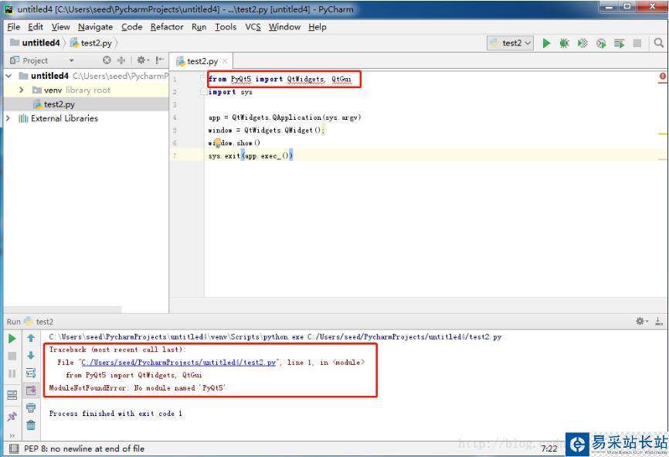The width and height of the screenshot is (669, 457).
Task: Pin the Run tab with the pushpin
Action: pyautogui.click(x=11, y=414)
